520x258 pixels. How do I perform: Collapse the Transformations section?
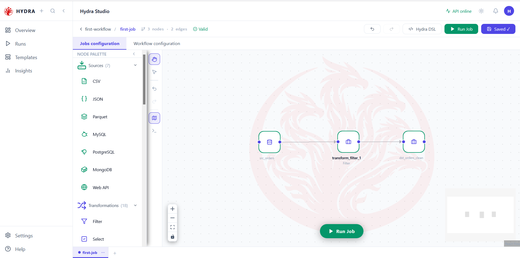point(135,205)
